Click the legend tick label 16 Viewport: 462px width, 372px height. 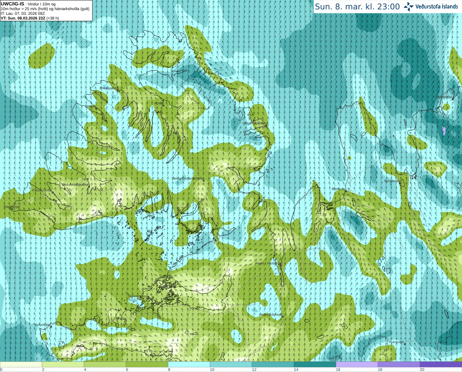click(338, 369)
